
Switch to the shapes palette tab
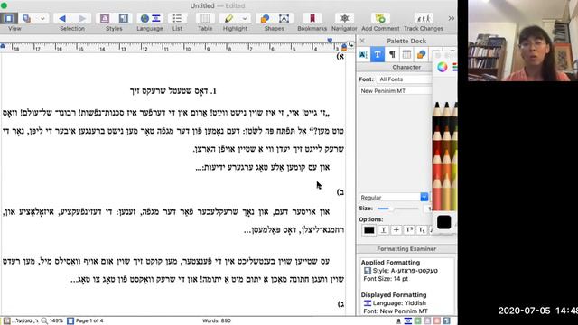[421, 54]
